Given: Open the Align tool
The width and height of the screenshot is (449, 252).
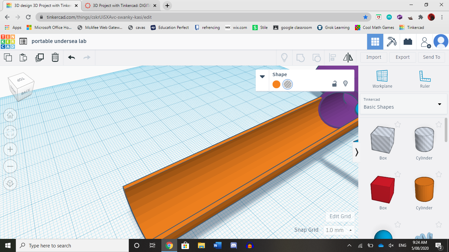Looking at the screenshot, I should tap(332, 58).
